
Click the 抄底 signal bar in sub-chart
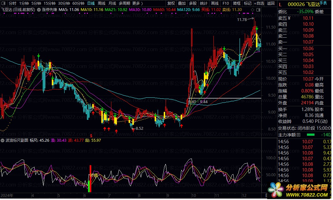tap(90, 178)
